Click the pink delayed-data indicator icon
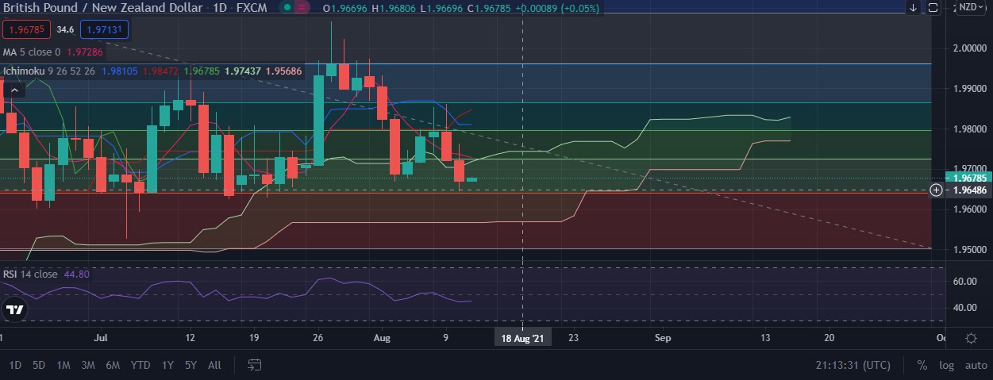The width and height of the screenshot is (993, 380). coord(300,7)
